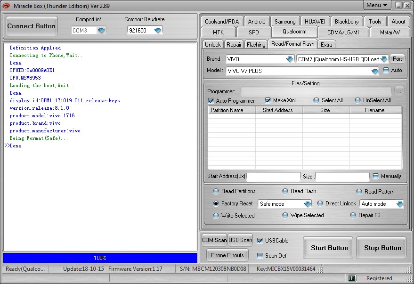Open the Tools tab
Viewport: 414px width, 284px height.
375,21
